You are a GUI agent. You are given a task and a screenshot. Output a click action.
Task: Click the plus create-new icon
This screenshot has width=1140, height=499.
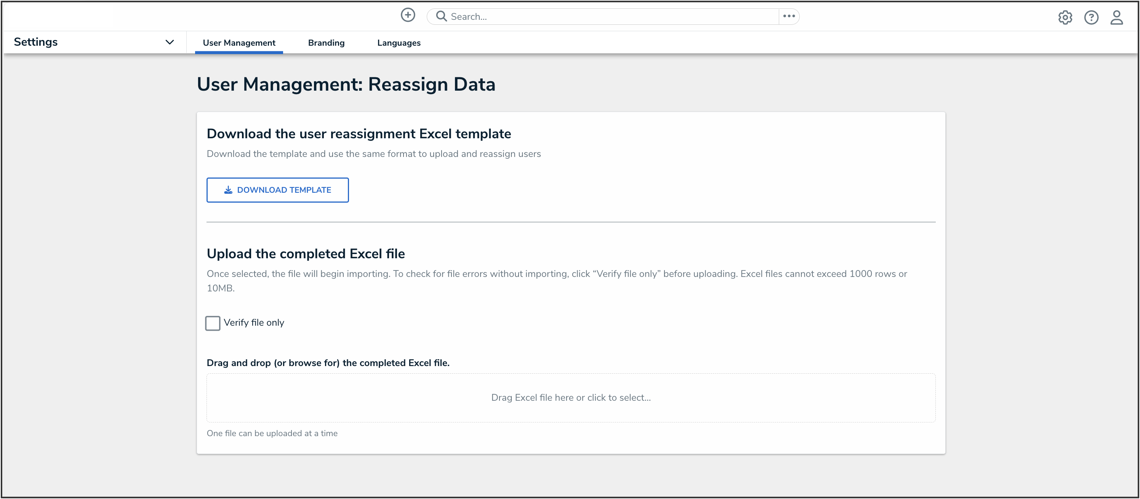[408, 16]
